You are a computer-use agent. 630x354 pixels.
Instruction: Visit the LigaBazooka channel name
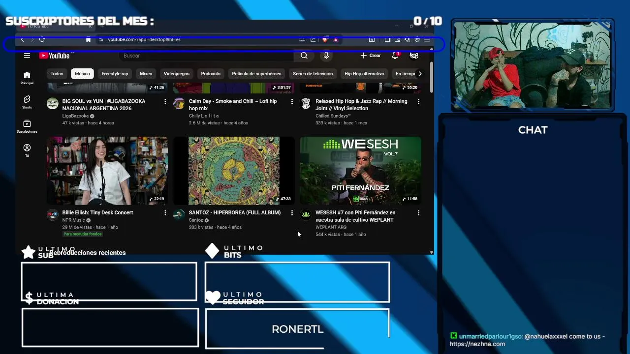[75, 116]
